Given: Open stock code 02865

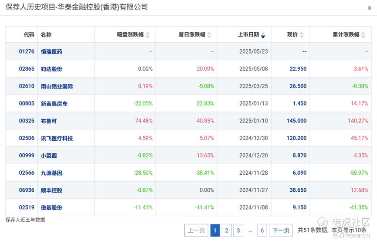Looking at the screenshot, I should 27,69.
